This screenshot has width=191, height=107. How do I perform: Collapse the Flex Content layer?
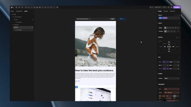click(13, 17)
